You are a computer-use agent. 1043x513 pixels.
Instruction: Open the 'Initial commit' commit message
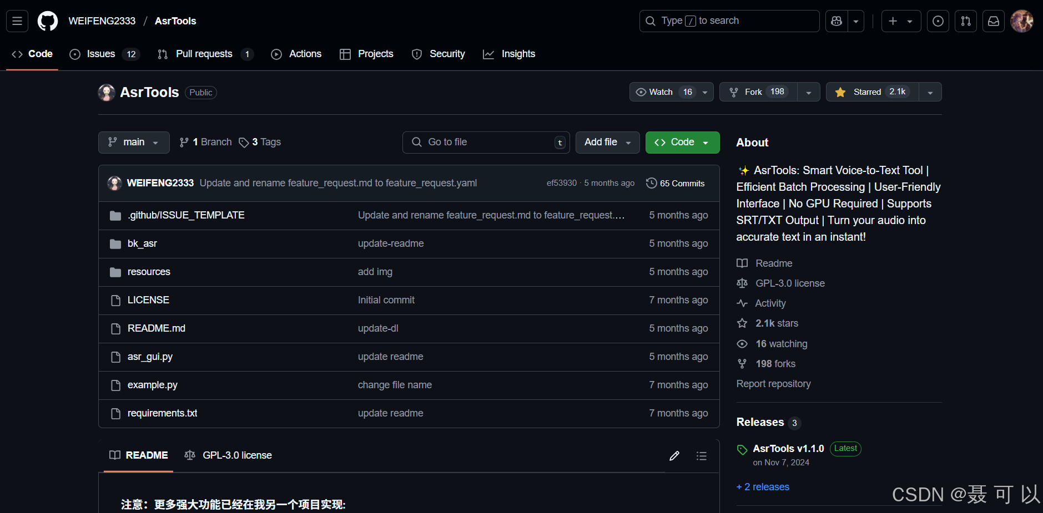pyautogui.click(x=386, y=300)
